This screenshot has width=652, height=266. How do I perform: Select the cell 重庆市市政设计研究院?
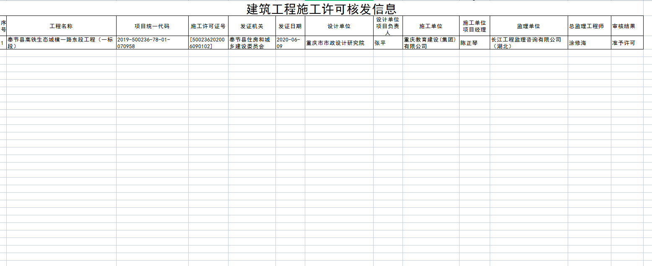pos(339,43)
